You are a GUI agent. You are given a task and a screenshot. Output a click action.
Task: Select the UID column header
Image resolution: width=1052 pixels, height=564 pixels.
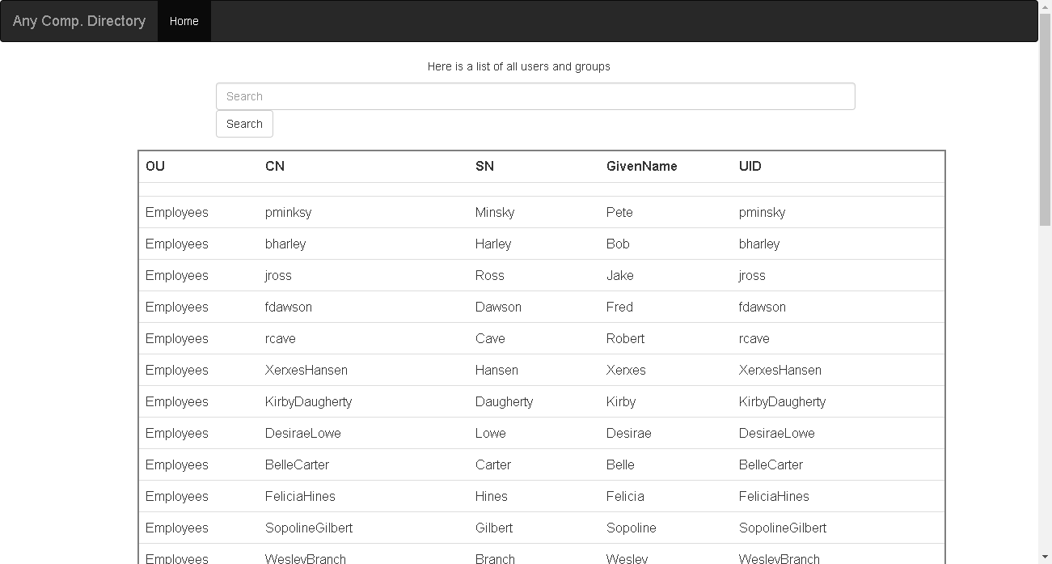pos(750,166)
